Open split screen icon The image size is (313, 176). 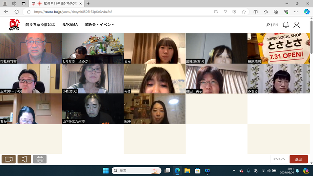pyautogui.click(x=255, y=12)
